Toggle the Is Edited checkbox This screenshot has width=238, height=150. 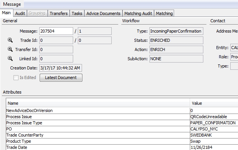[16, 78]
